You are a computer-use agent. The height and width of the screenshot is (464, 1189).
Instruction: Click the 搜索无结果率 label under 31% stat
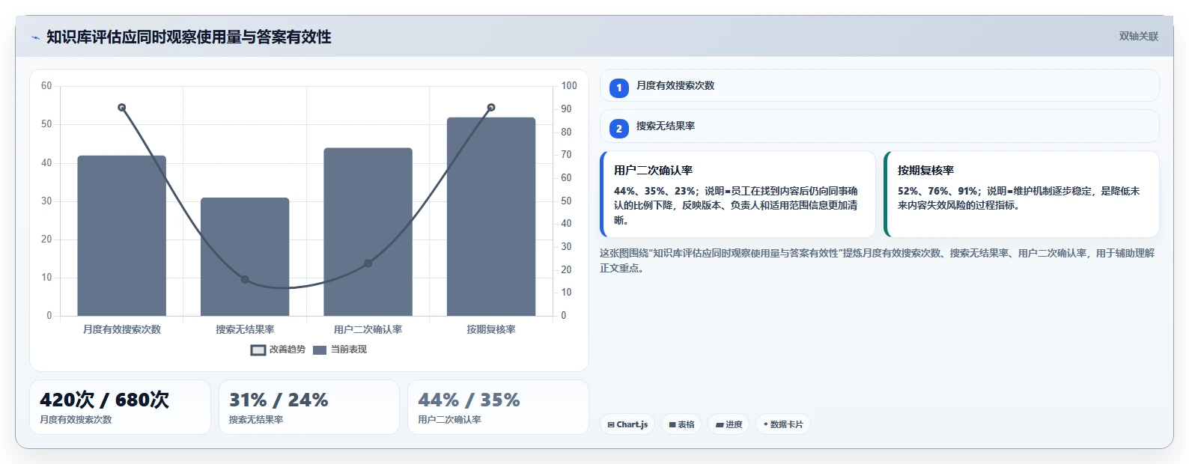(x=256, y=420)
